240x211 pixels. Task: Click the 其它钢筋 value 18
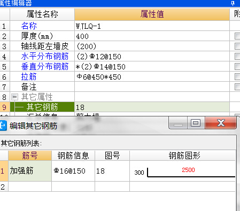pos(152,107)
